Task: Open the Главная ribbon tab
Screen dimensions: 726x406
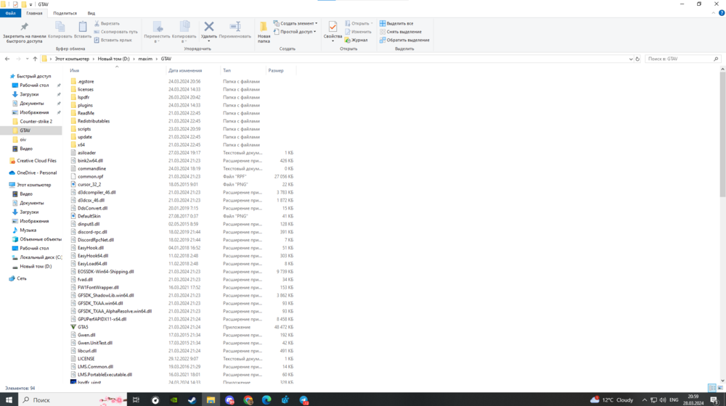Action: [x=34, y=13]
